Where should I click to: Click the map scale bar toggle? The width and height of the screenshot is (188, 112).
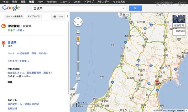tap(73, 105)
